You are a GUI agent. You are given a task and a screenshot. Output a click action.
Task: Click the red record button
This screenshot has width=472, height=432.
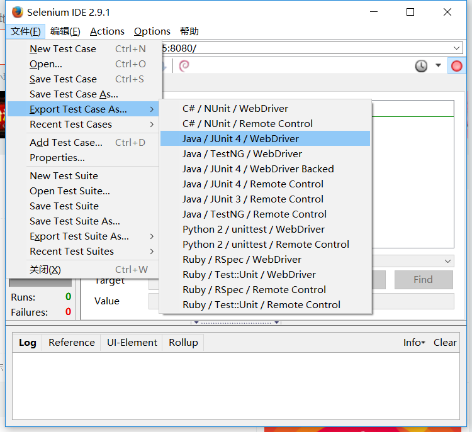click(456, 66)
